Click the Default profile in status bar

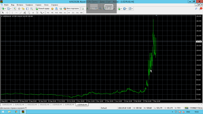pyautogui.click(x=104, y=108)
